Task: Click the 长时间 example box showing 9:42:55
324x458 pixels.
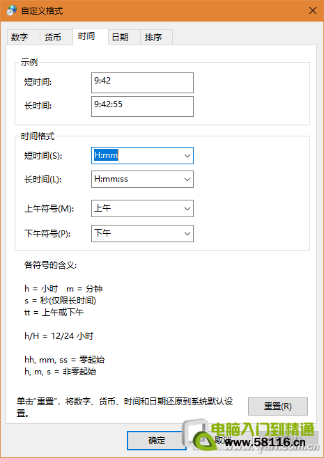Action: click(142, 106)
